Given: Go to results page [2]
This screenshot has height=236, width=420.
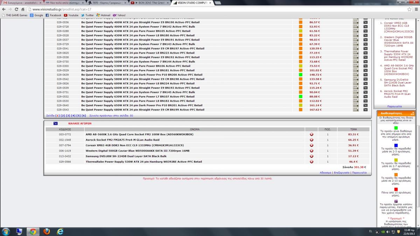Looking at the screenshot, I should tap(63, 115).
